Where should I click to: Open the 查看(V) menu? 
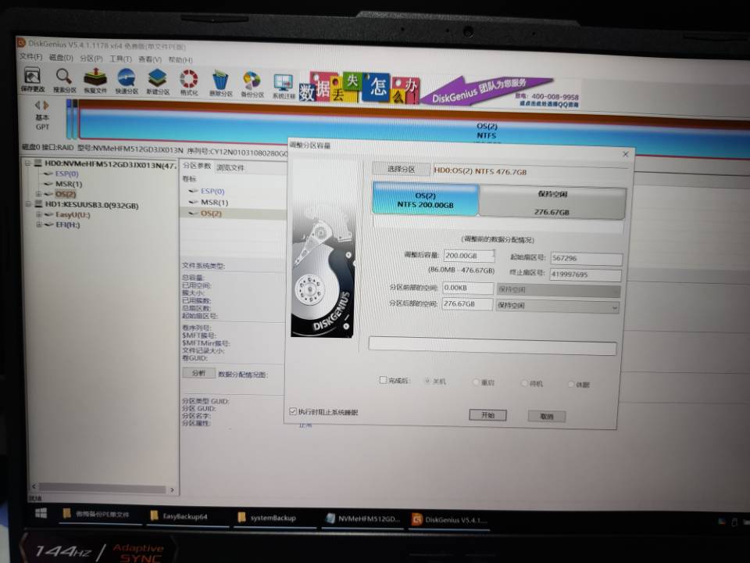pos(150,59)
